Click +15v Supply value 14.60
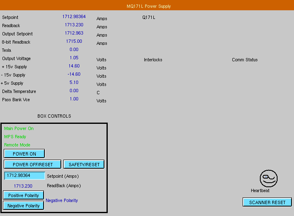The image size is (294, 216). point(74,66)
